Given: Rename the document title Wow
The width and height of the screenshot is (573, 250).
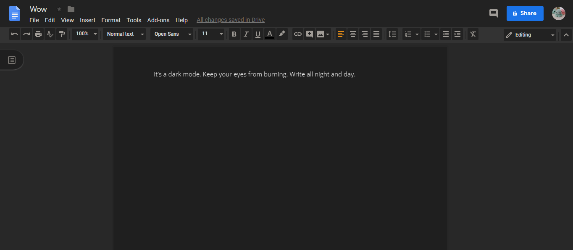Looking at the screenshot, I should point(38,9).
